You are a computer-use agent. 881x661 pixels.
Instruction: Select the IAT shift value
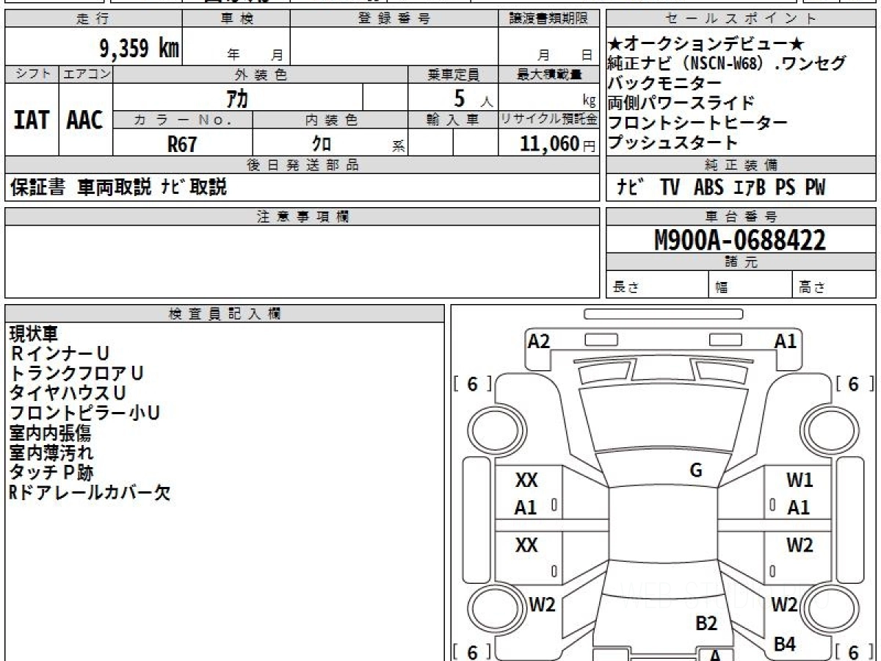(x=32, y=120)
